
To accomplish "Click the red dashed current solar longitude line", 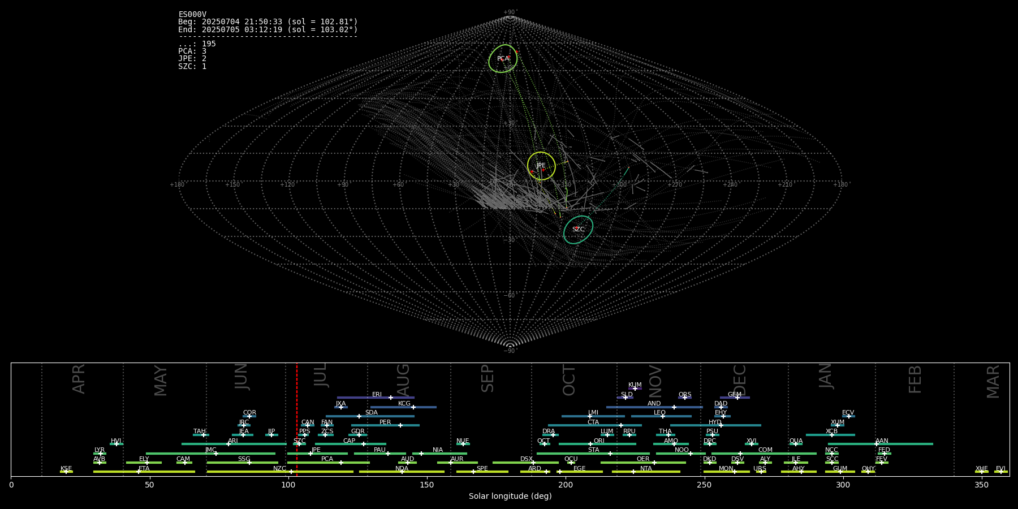I will [297, 419].
